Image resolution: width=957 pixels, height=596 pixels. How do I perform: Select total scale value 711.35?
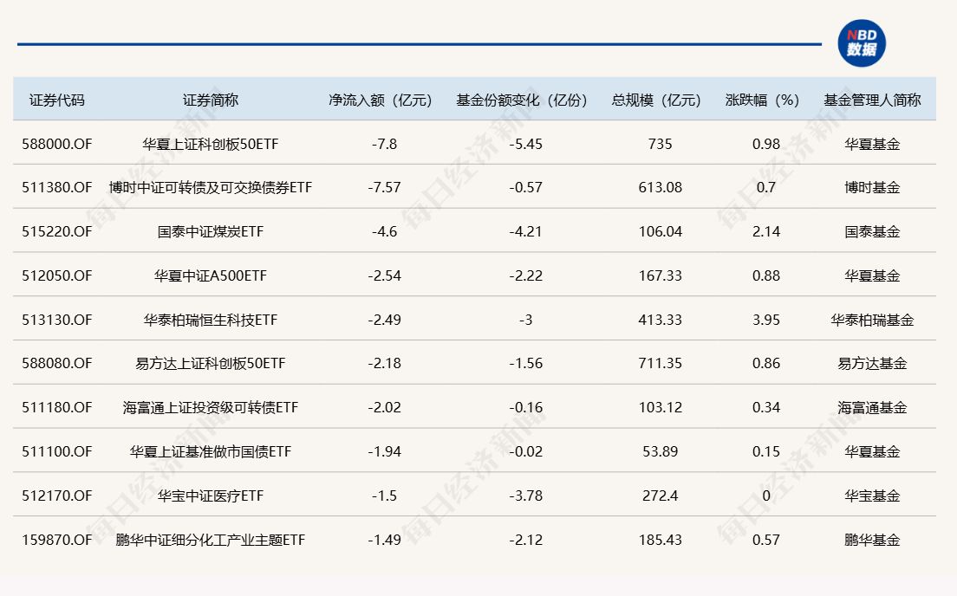[x=661, y=364]
